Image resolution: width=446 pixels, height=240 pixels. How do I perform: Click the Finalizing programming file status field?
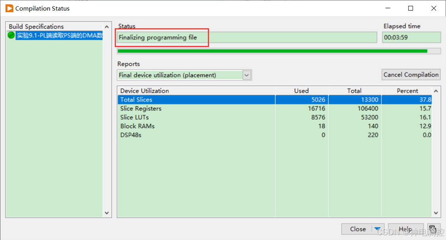coord(247,38)
